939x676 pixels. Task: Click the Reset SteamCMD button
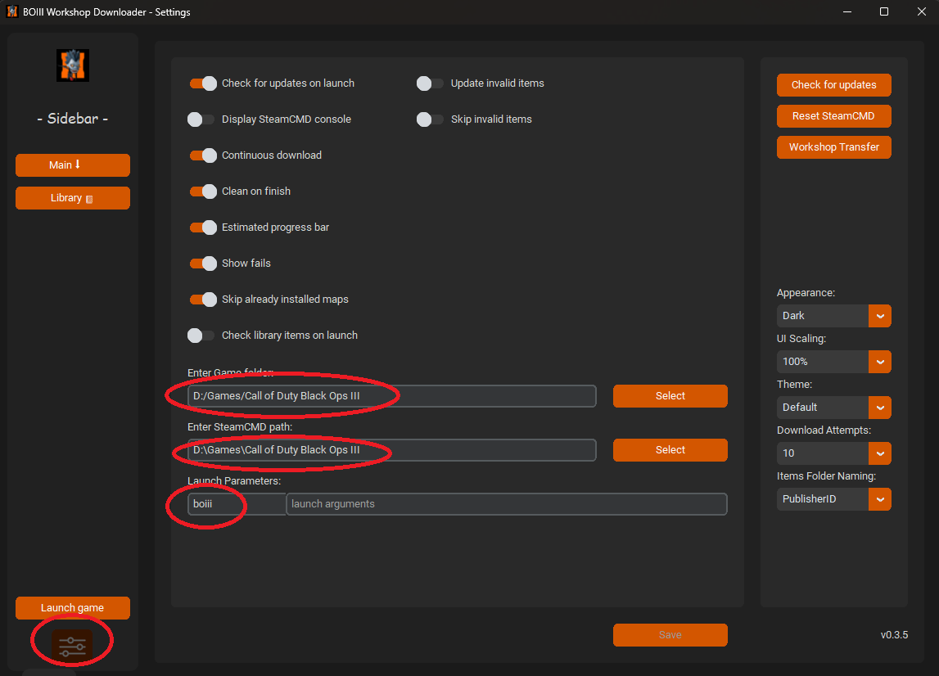pos(833,116)
